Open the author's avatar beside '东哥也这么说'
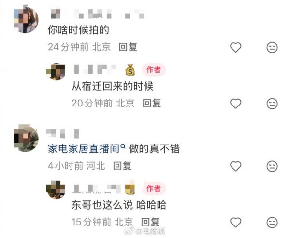The height and width of the screenshot is (238, 290). pyautogui.click(x=56, y=190)
